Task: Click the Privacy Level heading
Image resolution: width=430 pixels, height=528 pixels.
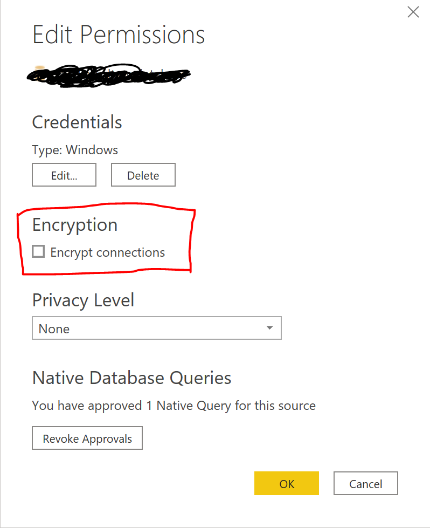Action: coord(83,300)
